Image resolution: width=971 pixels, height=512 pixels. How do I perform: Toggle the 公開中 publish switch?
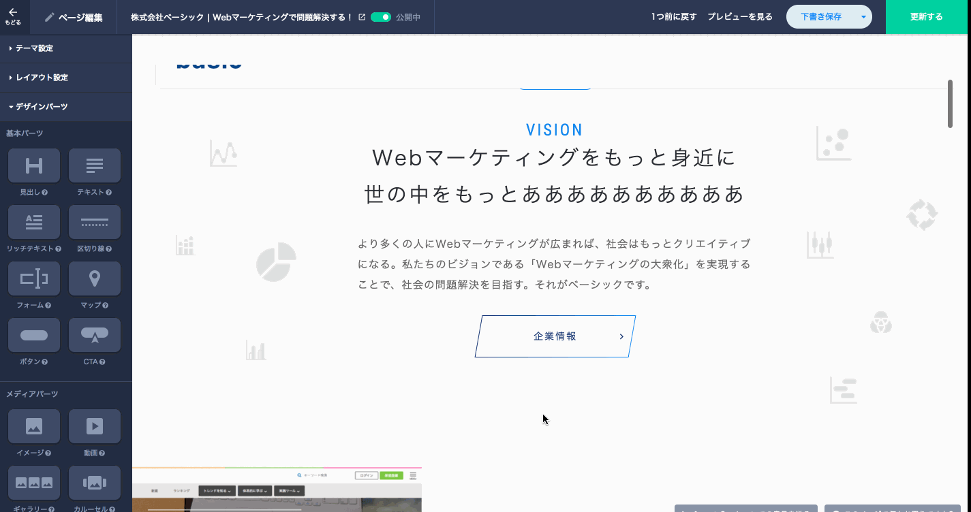click(x=381, y=17)
